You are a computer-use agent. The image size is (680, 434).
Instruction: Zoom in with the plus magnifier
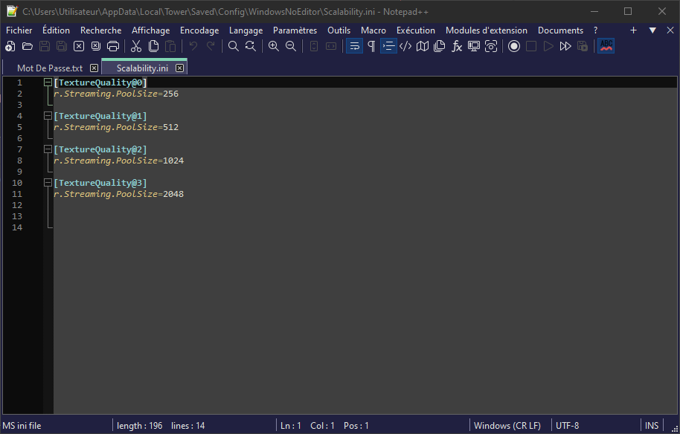[274, 46]
